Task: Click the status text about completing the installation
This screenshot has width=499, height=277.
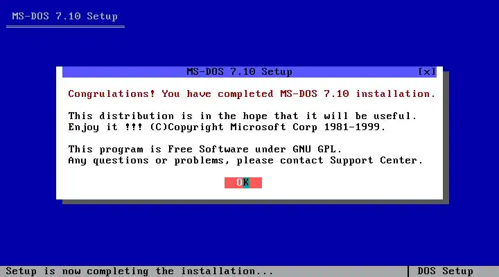Action: pos(139,271)
